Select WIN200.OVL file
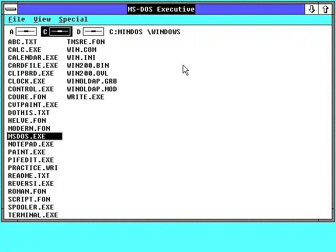The height and width of the screenshot is (252, 336). pos(88,73)
